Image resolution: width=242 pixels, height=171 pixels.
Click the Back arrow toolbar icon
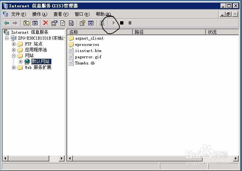7,23
